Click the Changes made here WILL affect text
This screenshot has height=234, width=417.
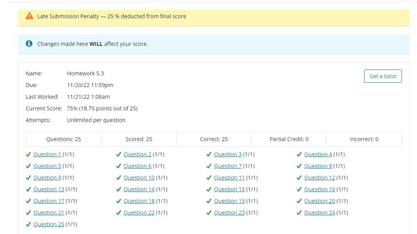(93, 44)
